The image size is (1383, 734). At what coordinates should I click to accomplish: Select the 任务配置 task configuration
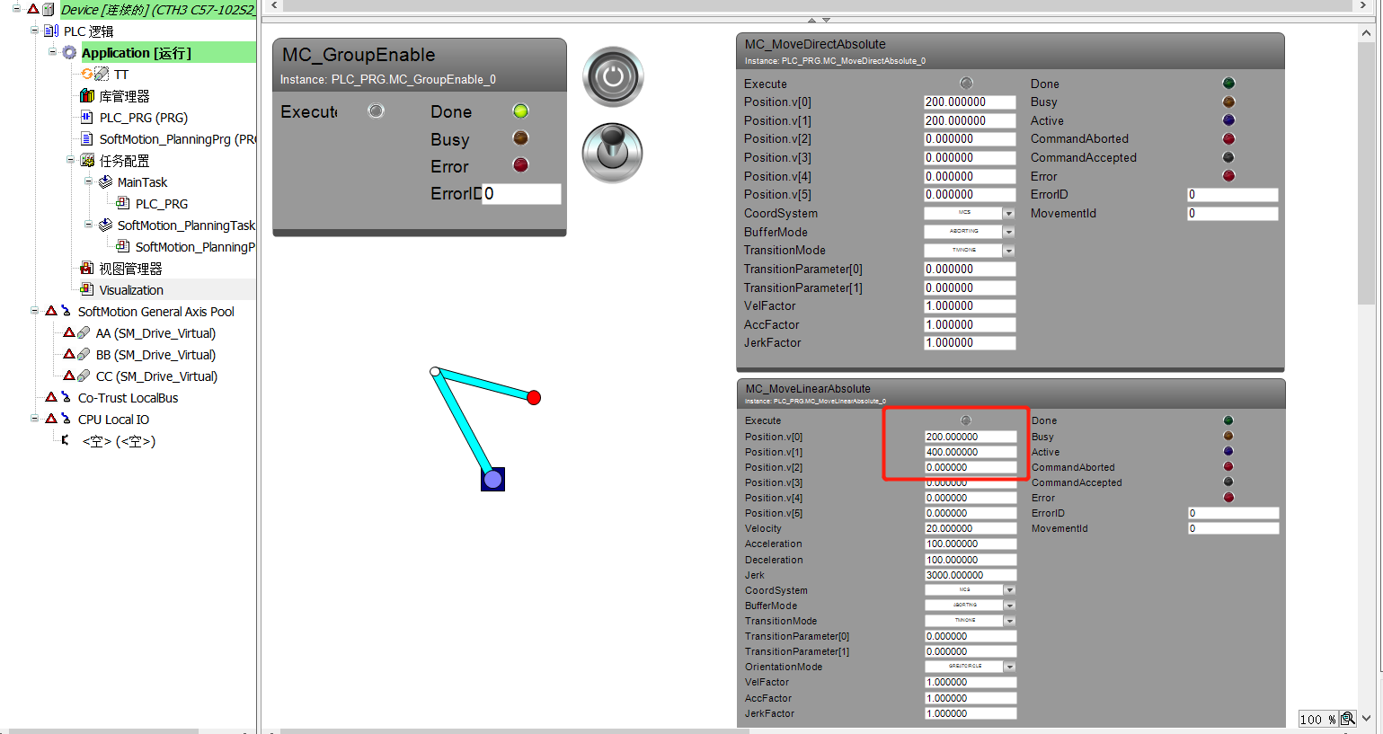pos(124,161)
